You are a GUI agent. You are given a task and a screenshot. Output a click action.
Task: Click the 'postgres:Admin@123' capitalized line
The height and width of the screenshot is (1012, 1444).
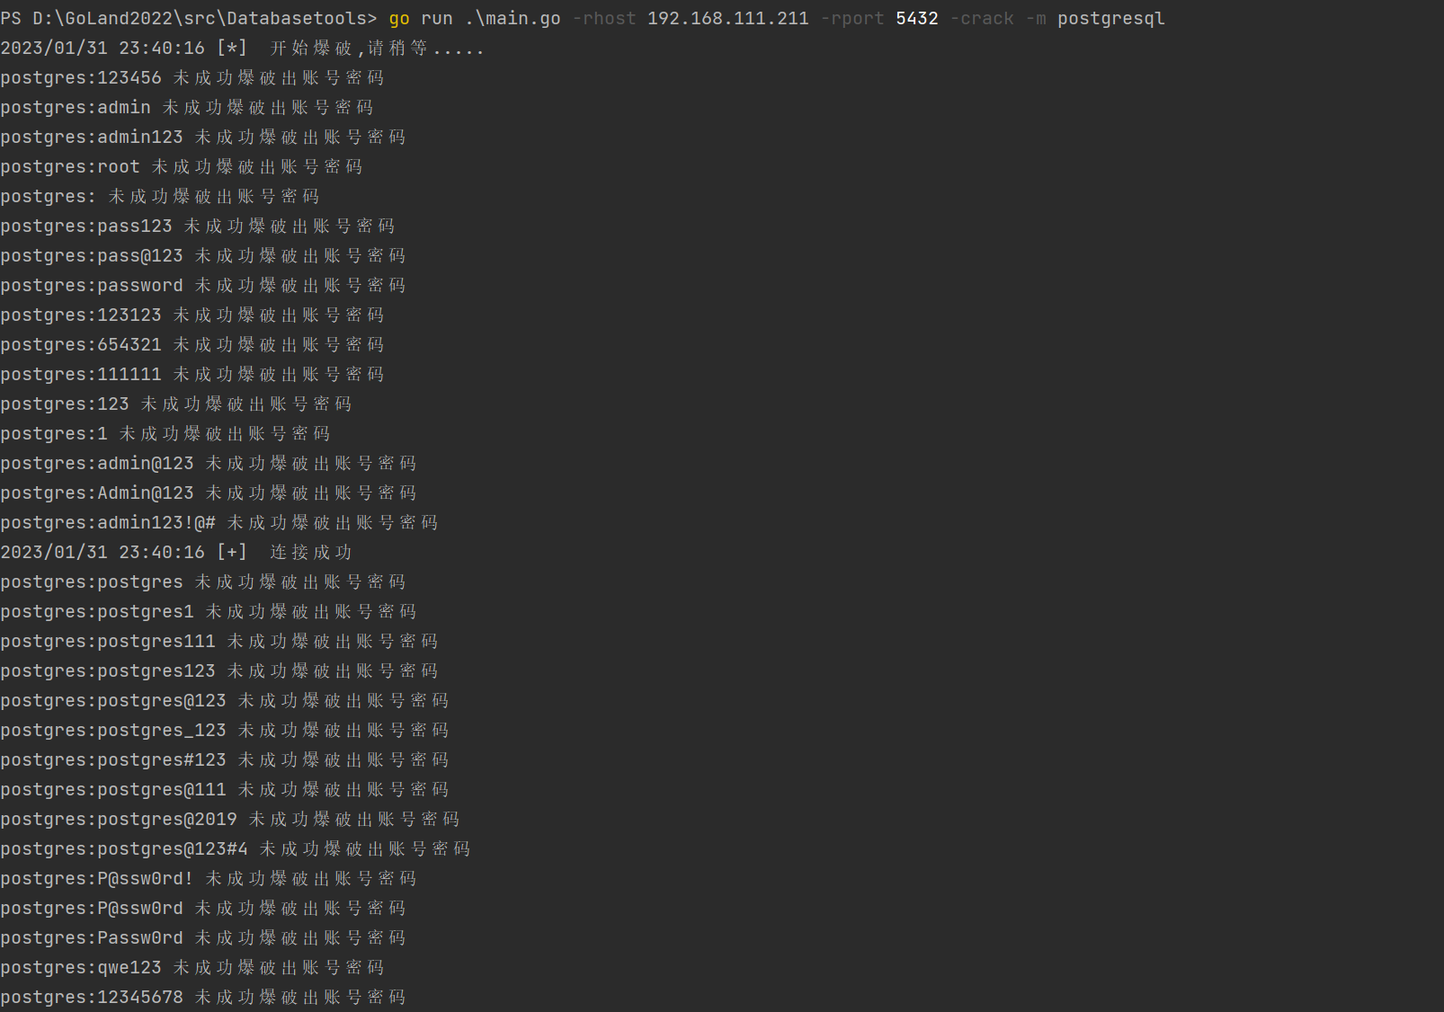209,493
